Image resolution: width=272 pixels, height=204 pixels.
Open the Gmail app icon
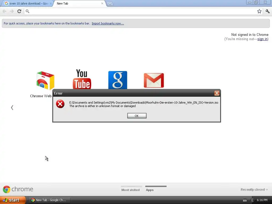[154, 80]
